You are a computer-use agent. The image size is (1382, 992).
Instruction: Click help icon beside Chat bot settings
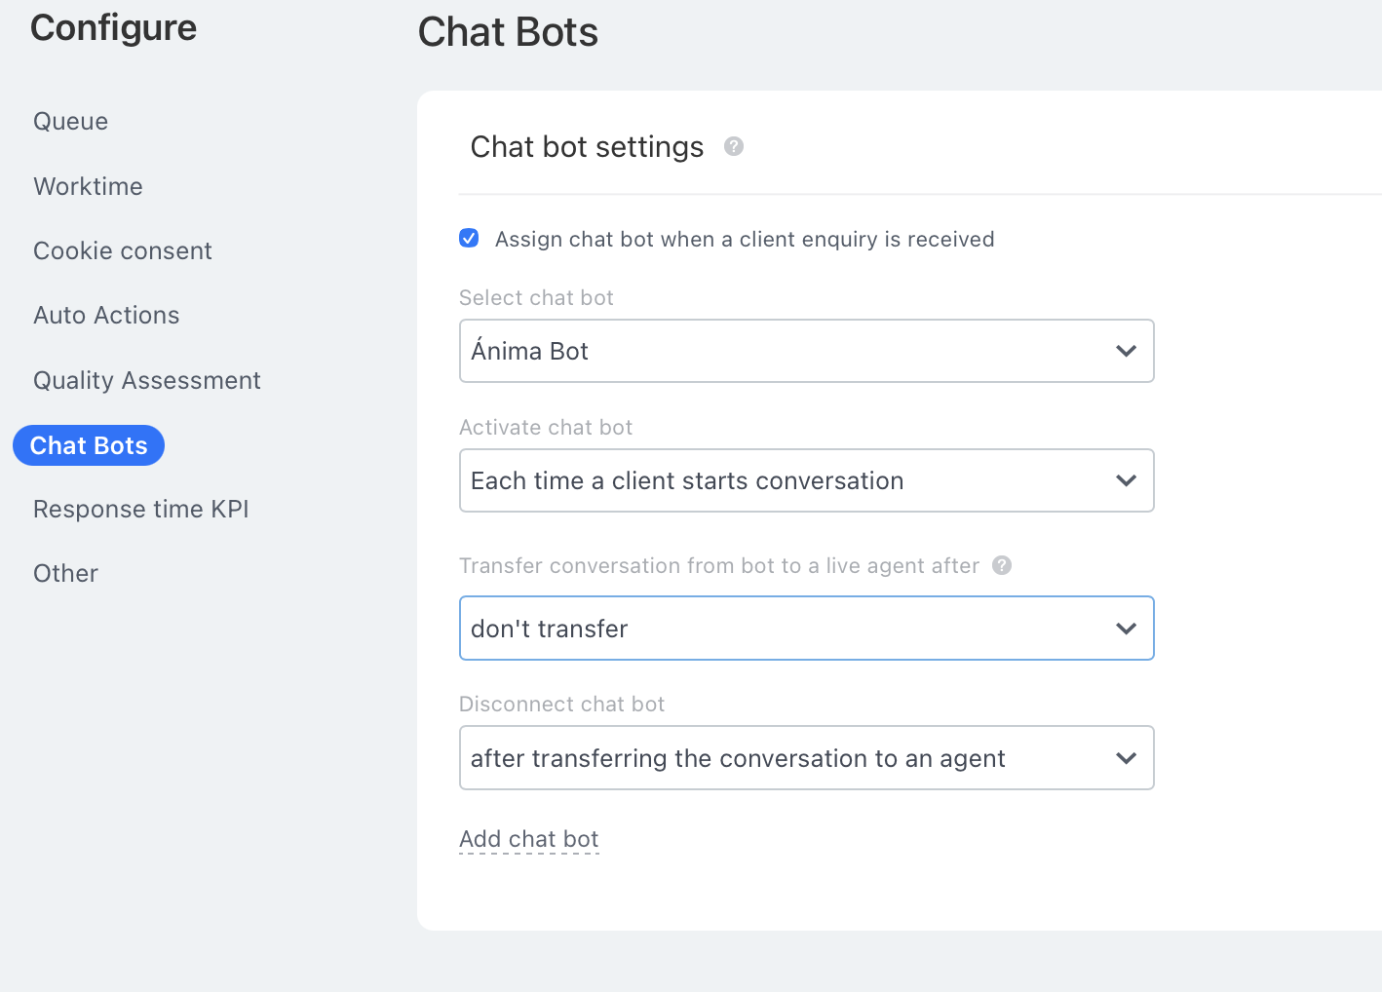pos(734,146)
